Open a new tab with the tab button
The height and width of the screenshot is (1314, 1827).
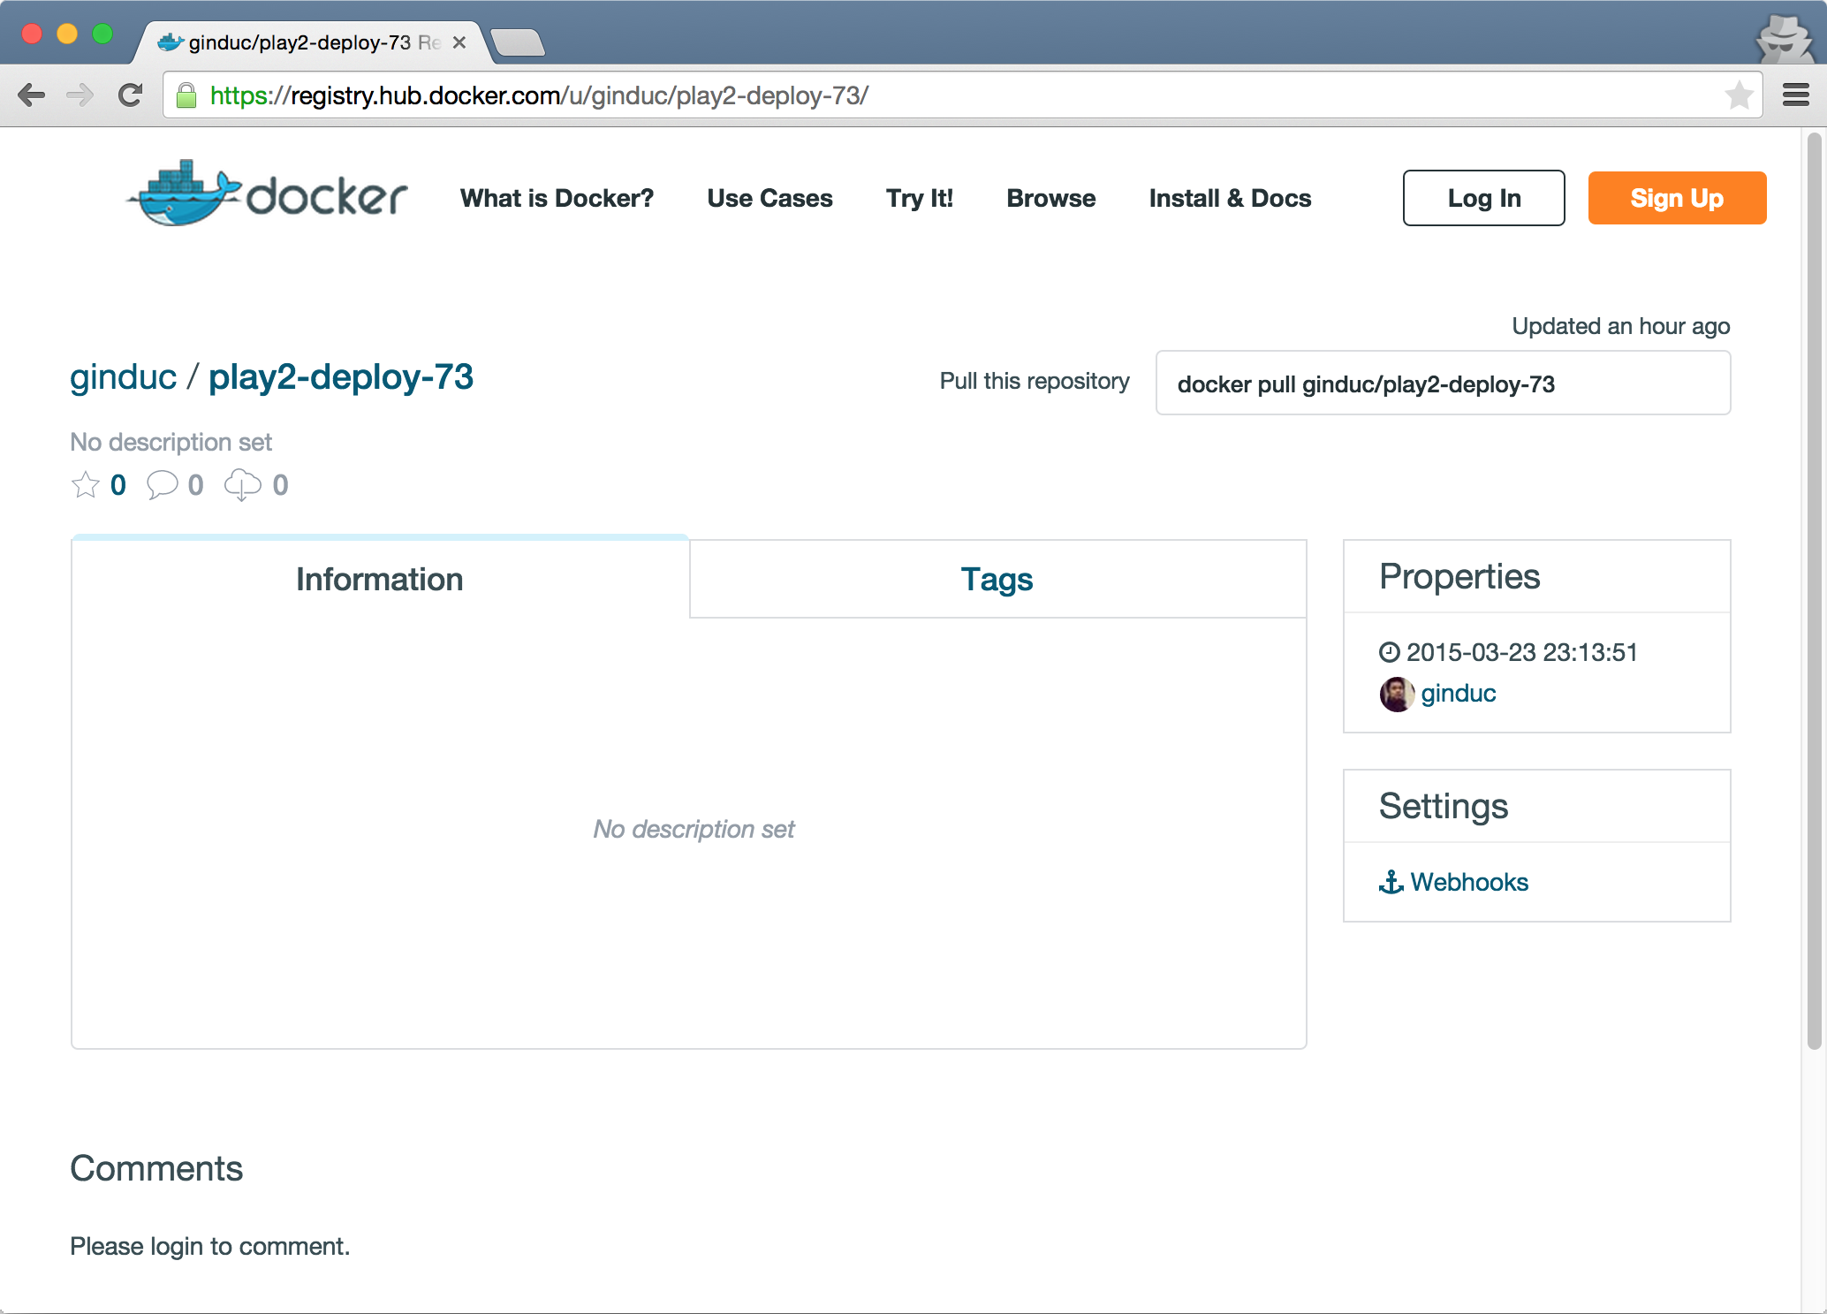click(x=518, y=42)
